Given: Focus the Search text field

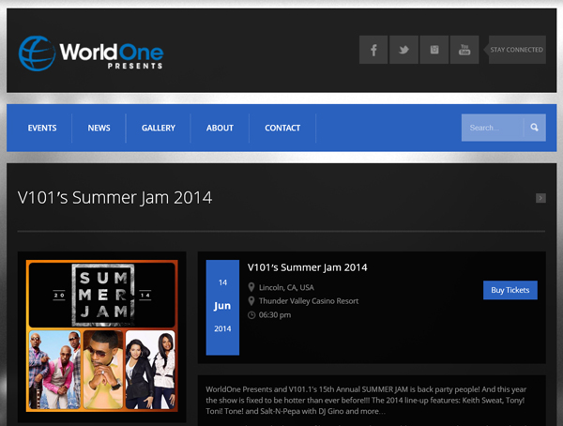Looking at the screenshot, I should [x=493, y=128].
